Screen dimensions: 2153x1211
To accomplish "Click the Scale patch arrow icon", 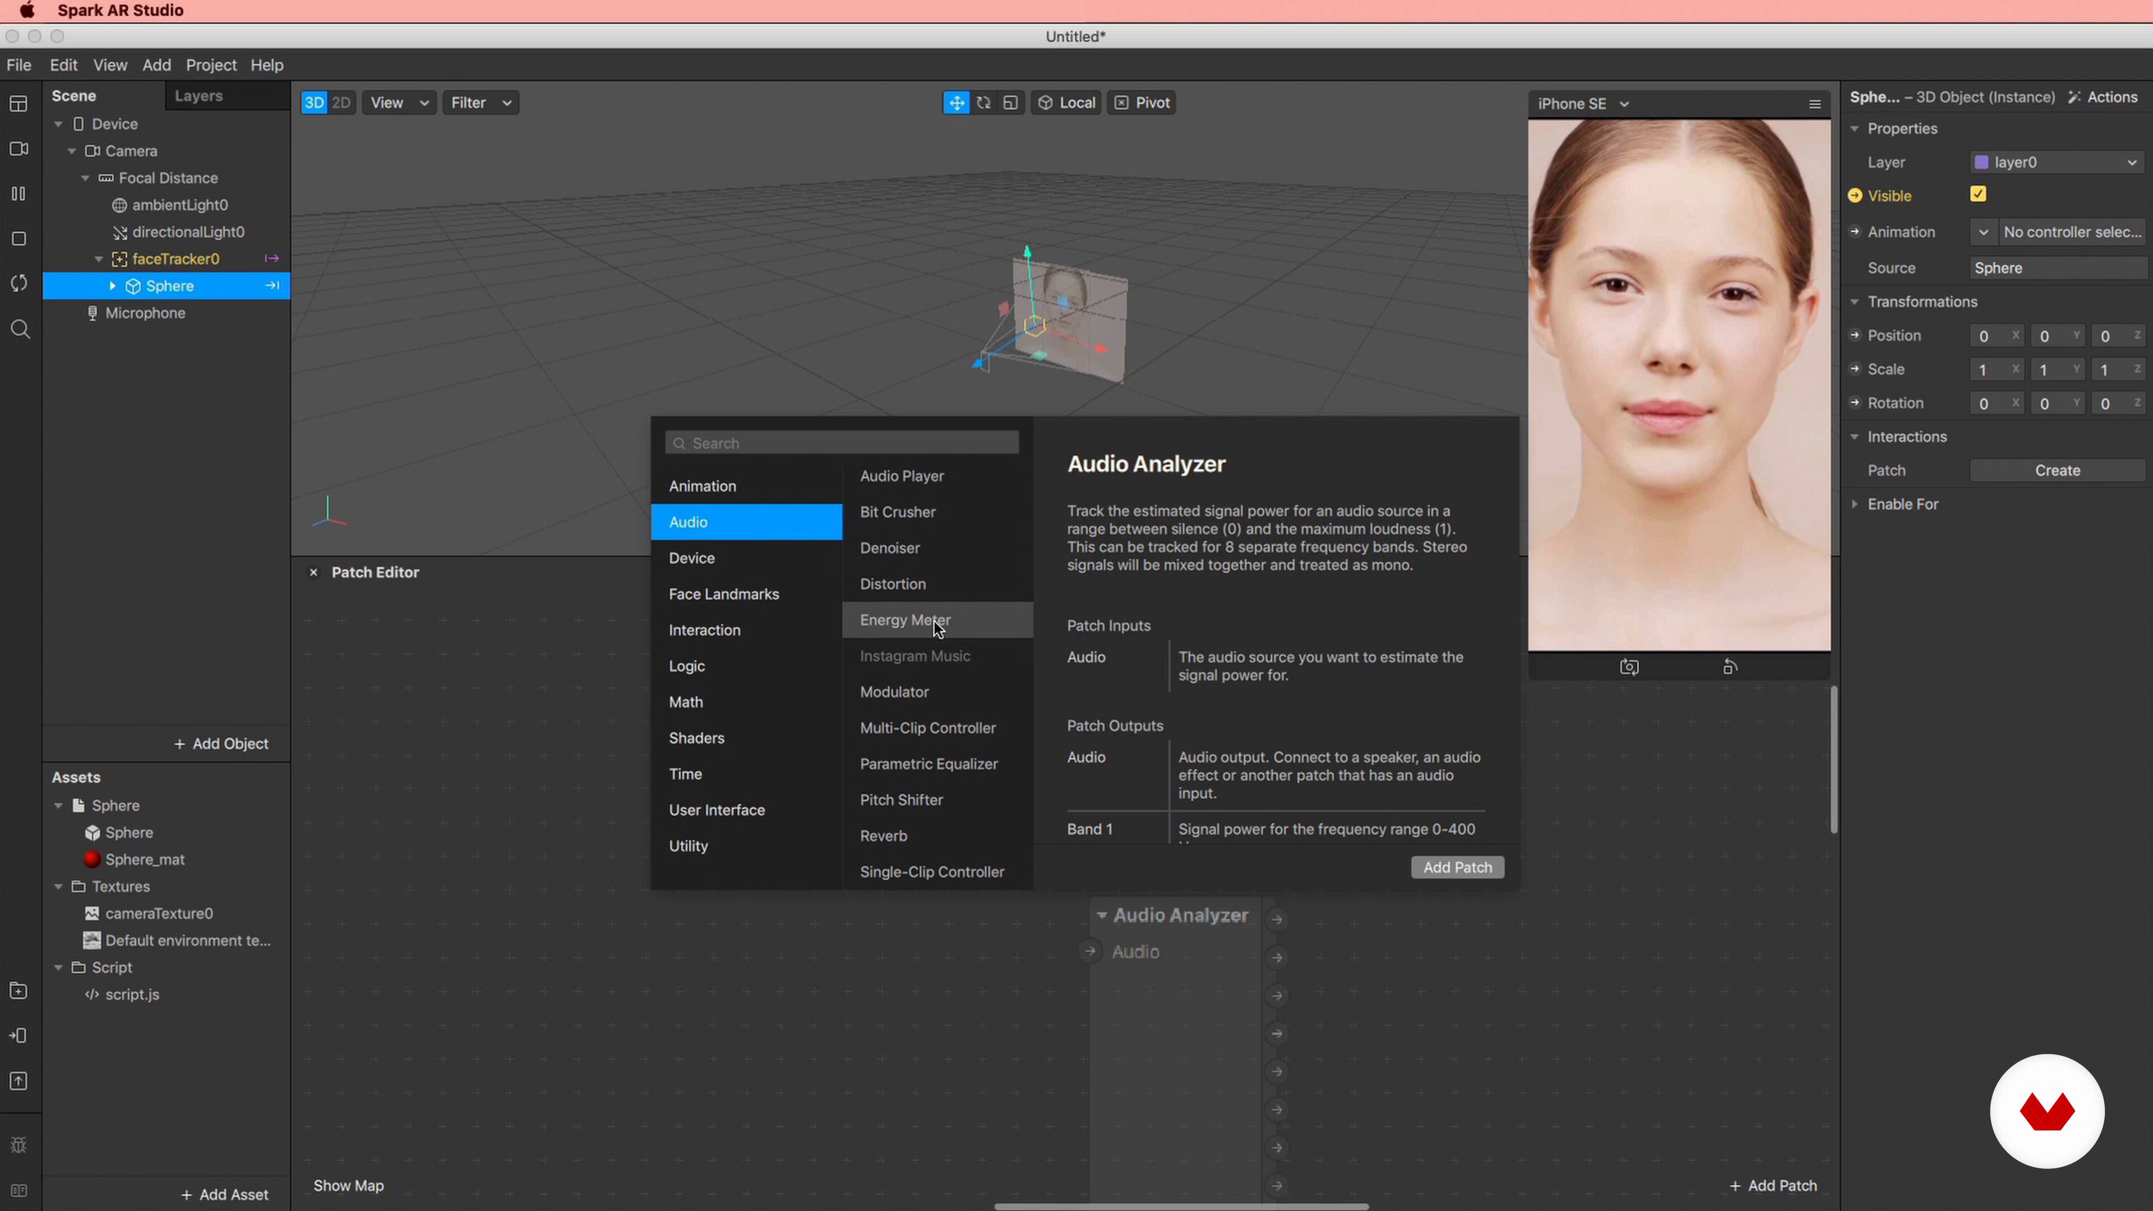I will 1855,368.
